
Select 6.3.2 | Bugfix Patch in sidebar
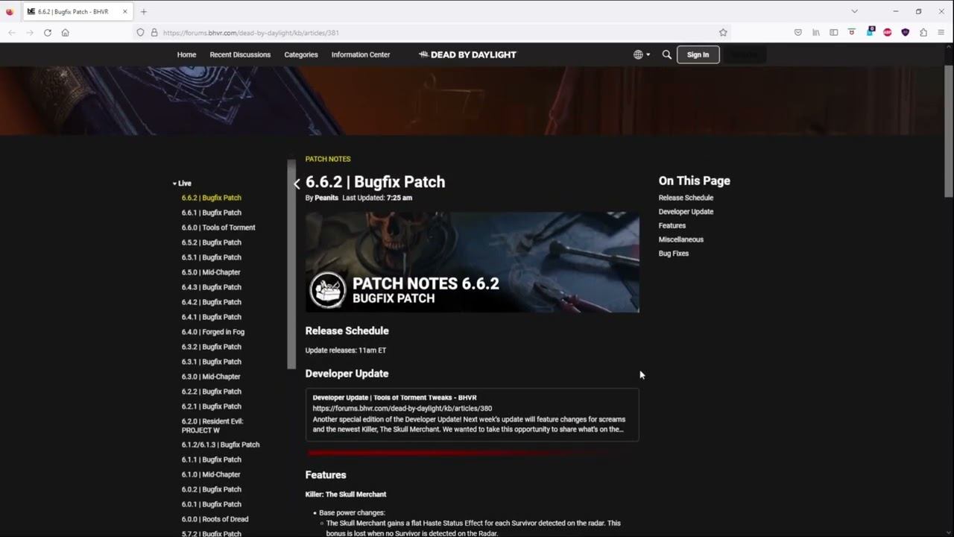point(212,347)
